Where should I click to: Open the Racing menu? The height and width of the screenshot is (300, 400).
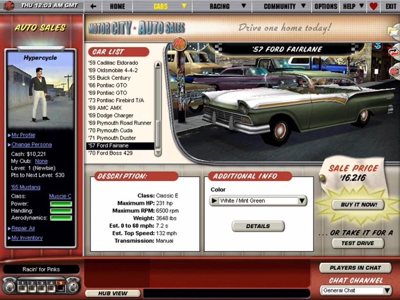tap(219, 6)
